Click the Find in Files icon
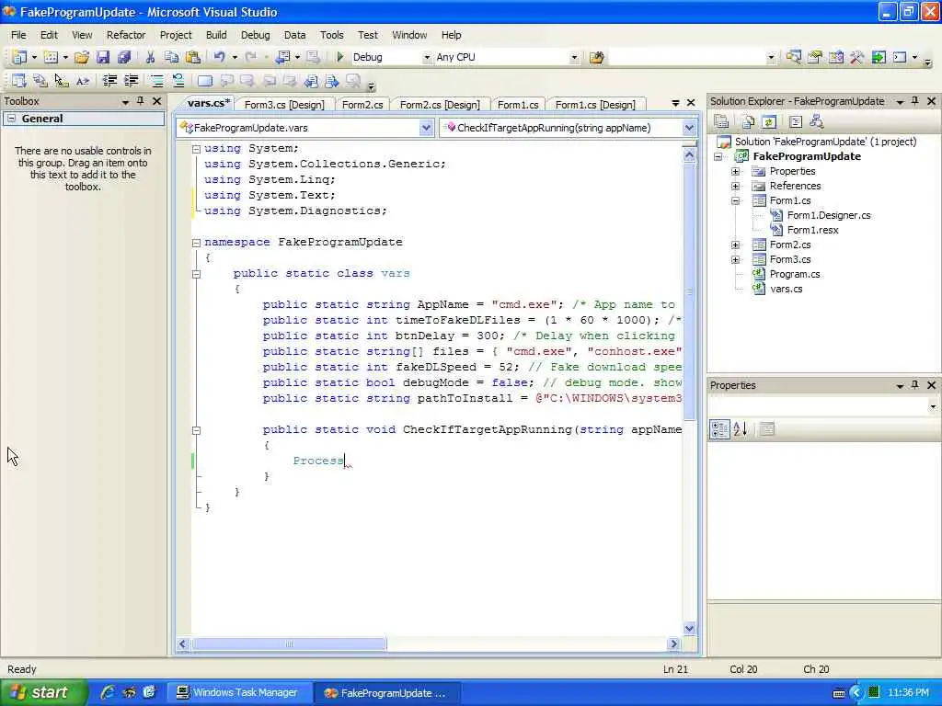Image resolution: width=942 pixels, height=706 pixels. point(596,57)
